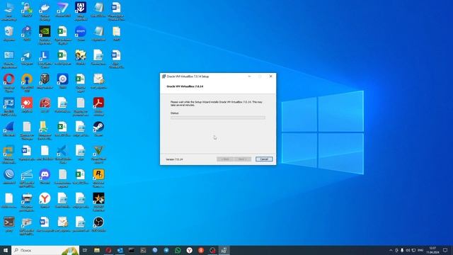Open Task View from the taskbar
This screenshot has height=255, width=453.
85,250
